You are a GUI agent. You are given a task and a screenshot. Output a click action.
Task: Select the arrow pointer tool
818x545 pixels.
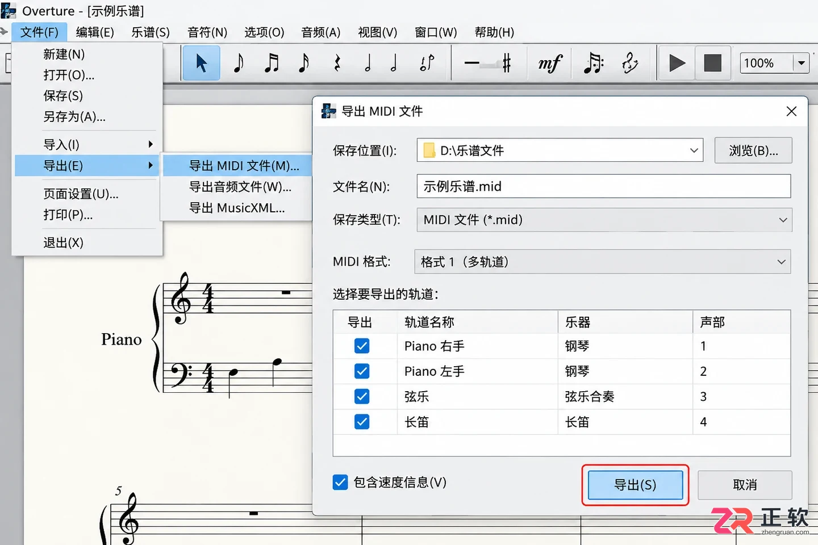coord(201,63)
